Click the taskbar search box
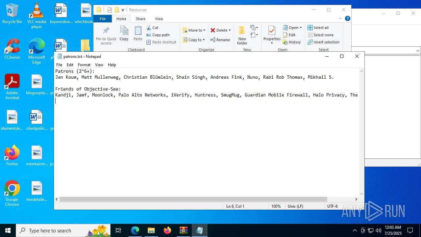The width and height of the screenshot is (421, 237). coord(63,230)
